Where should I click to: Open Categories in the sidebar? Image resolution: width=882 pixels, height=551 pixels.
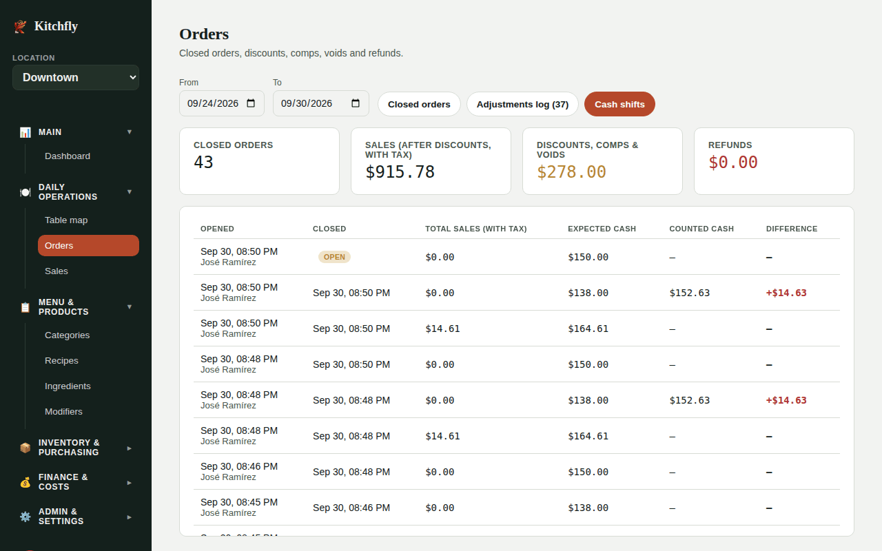pos(88,335)
